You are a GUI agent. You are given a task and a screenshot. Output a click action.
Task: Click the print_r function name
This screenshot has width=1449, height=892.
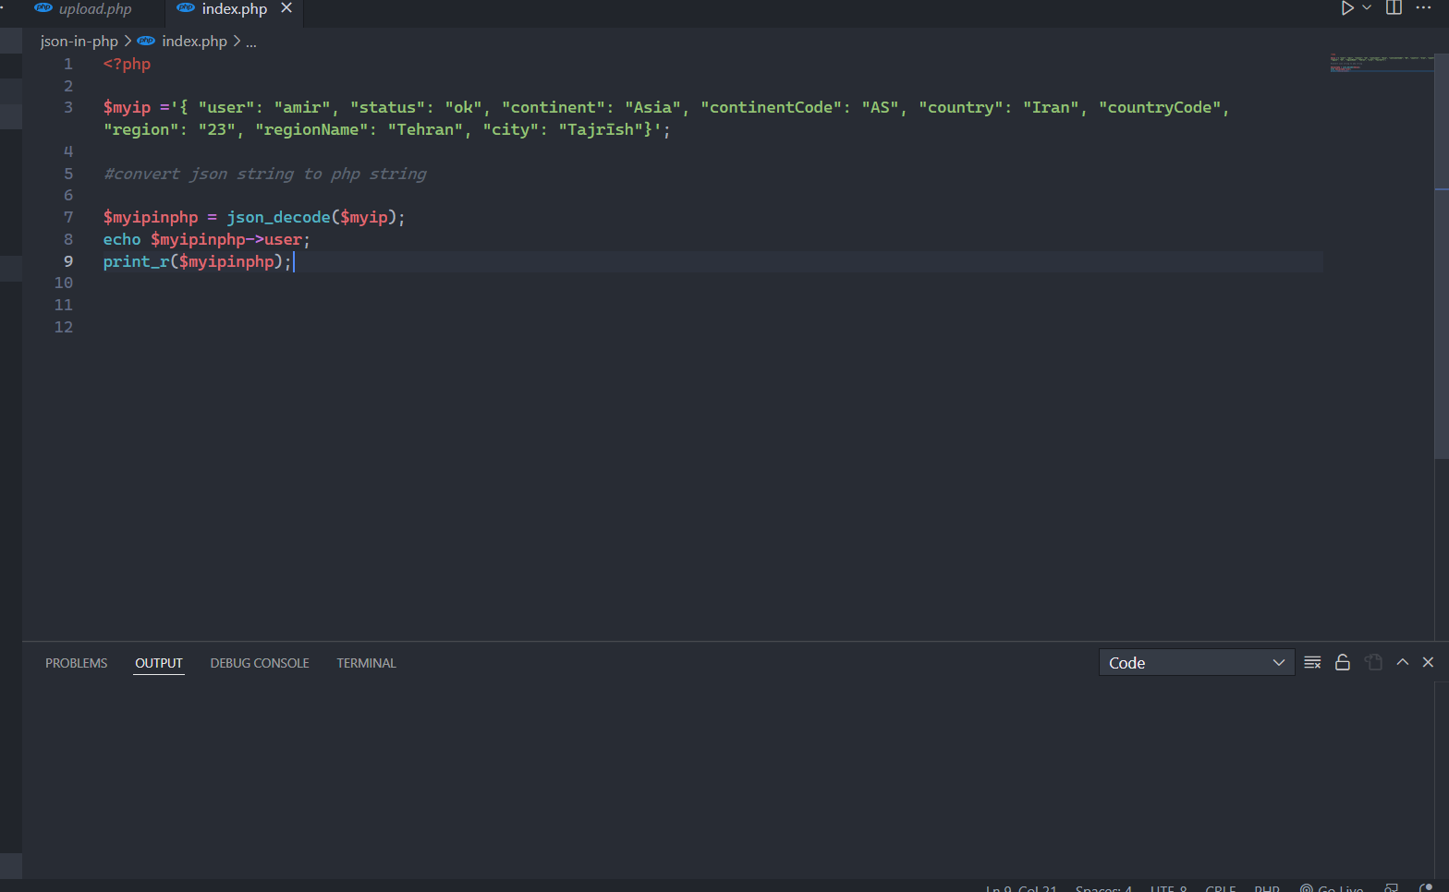click(x=136, y=261)
